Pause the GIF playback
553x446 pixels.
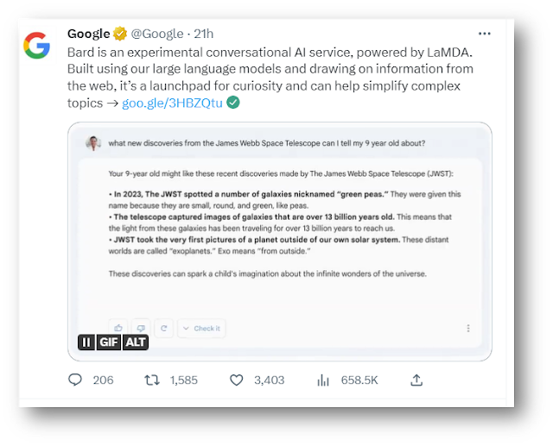tap(86, 342)
